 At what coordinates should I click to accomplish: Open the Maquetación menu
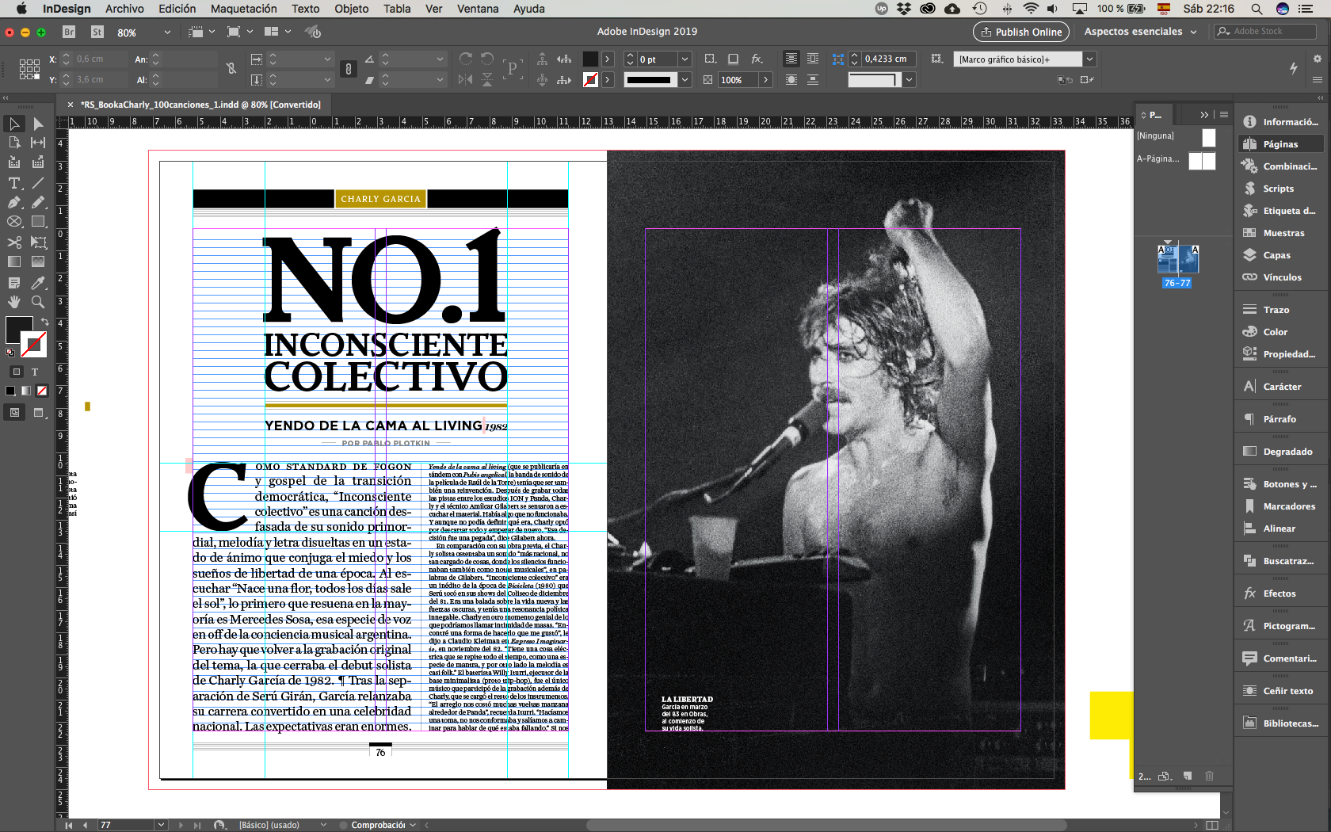click(x=243, y=9)
